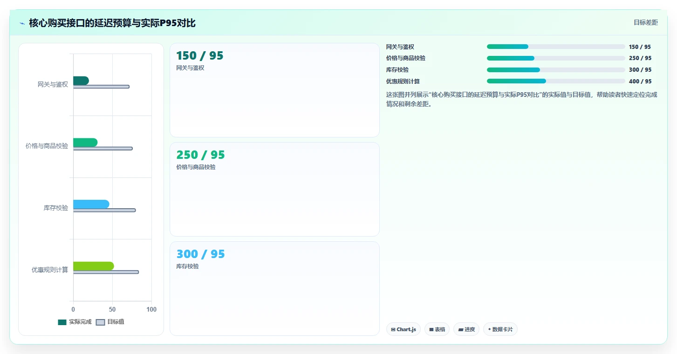Click 库存校验 label in progress list
This screenshot has width=677, height=354.
(x=397, y=70)
